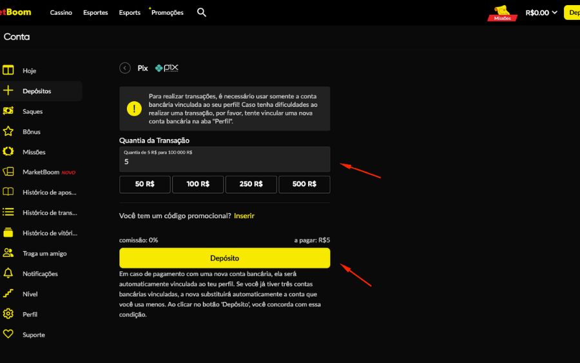Open the Promoções menu item
Viewport: 580px width, 363px height.
(x=168, y=12)
